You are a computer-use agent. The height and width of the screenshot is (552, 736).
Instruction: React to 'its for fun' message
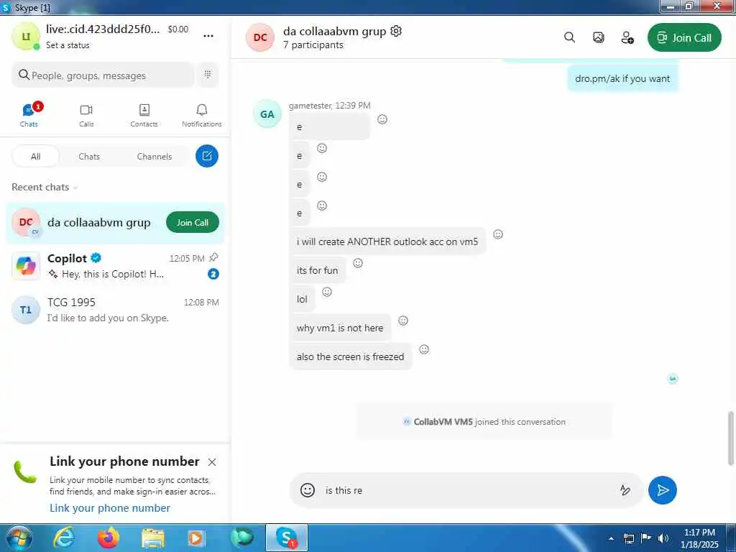pos(358,263)
